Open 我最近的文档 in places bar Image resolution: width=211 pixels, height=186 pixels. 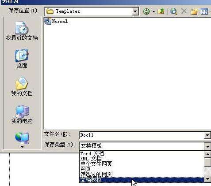[x=22, y=31]
